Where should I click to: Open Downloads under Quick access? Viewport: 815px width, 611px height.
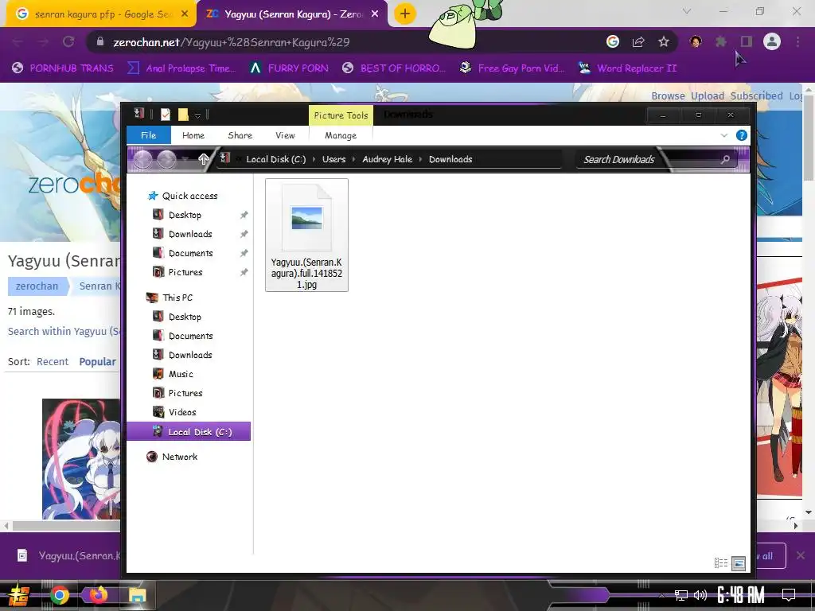click(190, 235)
